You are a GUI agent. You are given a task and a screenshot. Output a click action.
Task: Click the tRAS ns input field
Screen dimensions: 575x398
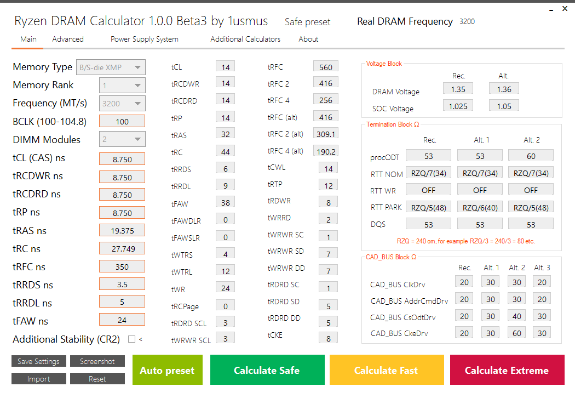point(122,230)
